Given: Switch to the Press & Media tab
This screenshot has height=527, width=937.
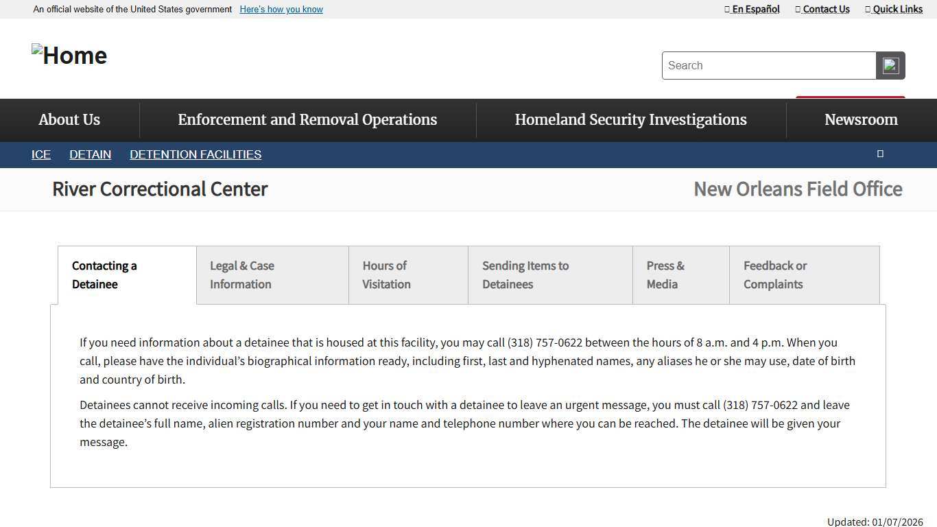Looking at the screenshot, I should [x=680, y=274].
